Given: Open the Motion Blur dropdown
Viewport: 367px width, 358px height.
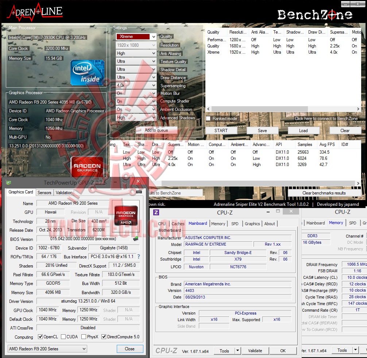Looking at the screenshot, I should coord(136,93).
